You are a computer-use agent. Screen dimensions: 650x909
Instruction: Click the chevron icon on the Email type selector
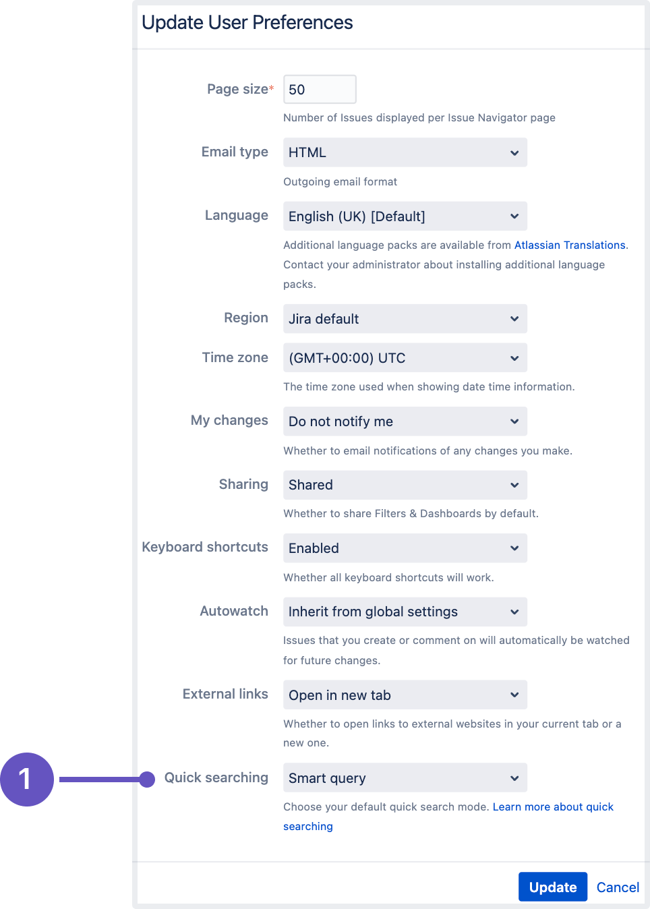[x=514, y=152]
